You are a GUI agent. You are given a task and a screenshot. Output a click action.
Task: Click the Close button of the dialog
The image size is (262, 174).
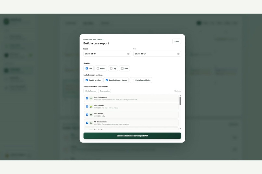[177, 41]
